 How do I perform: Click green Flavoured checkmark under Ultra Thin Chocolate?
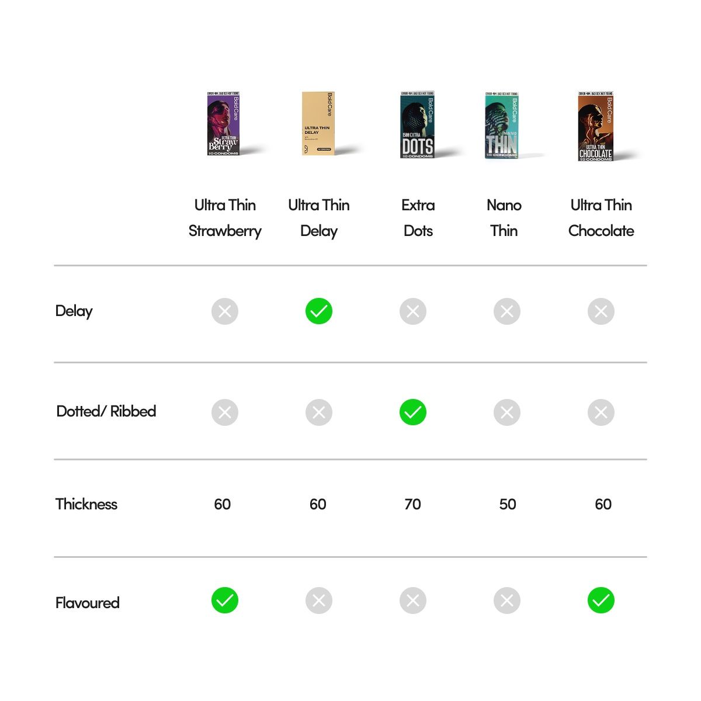click(x=601, y=601)
